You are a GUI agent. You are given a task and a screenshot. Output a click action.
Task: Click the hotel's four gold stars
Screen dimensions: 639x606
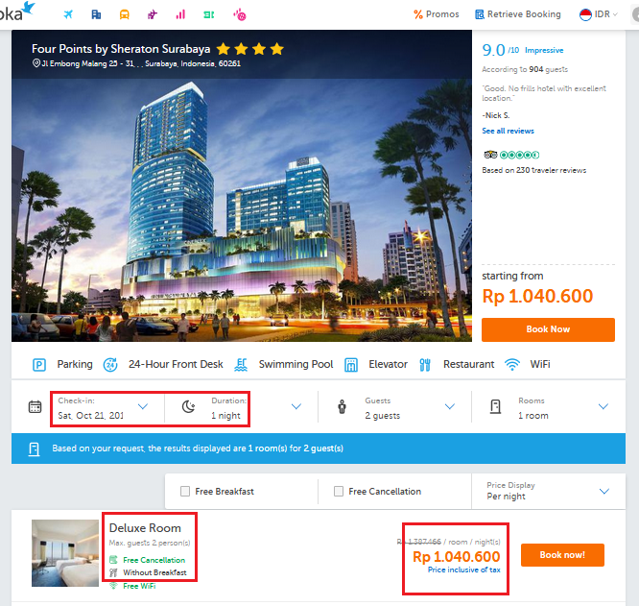pyautogui.click(x=249, y=49)
